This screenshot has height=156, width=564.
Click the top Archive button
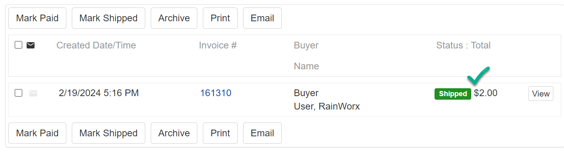174,18
